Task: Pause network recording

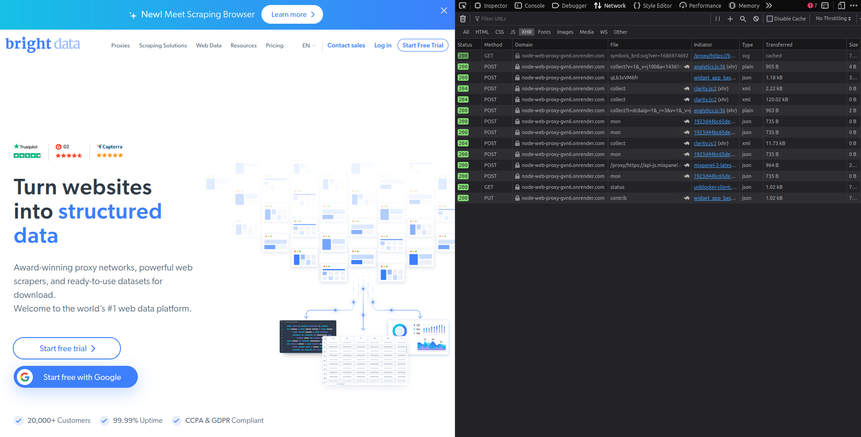Action: [x=718, y=19]
